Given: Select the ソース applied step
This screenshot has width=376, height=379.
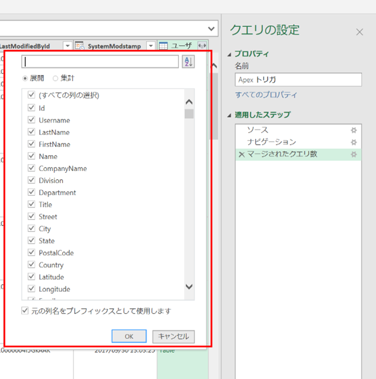Looking at the screenshot, I should 299,130.
